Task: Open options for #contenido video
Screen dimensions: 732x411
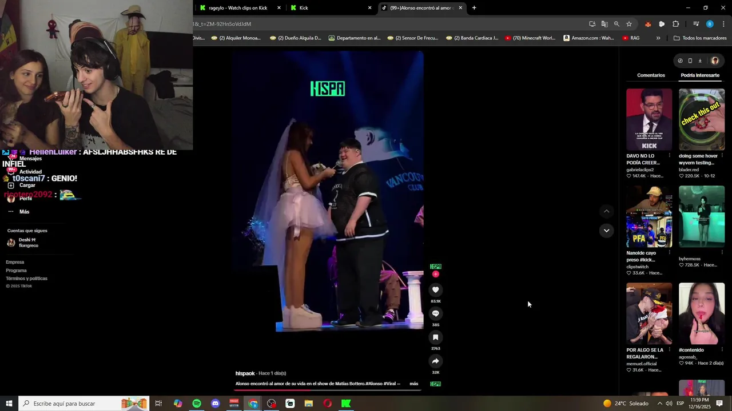Action: [x=722, y=349]
